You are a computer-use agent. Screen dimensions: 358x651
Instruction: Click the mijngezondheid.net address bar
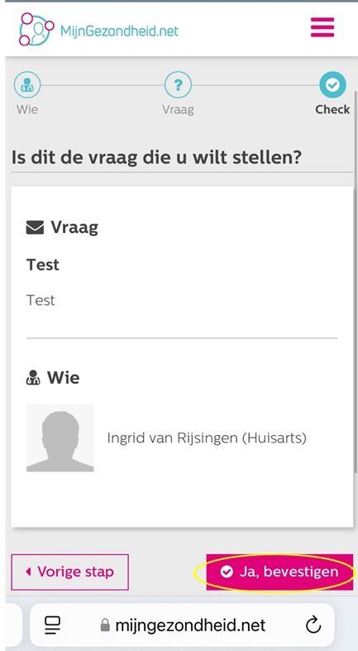182,625
